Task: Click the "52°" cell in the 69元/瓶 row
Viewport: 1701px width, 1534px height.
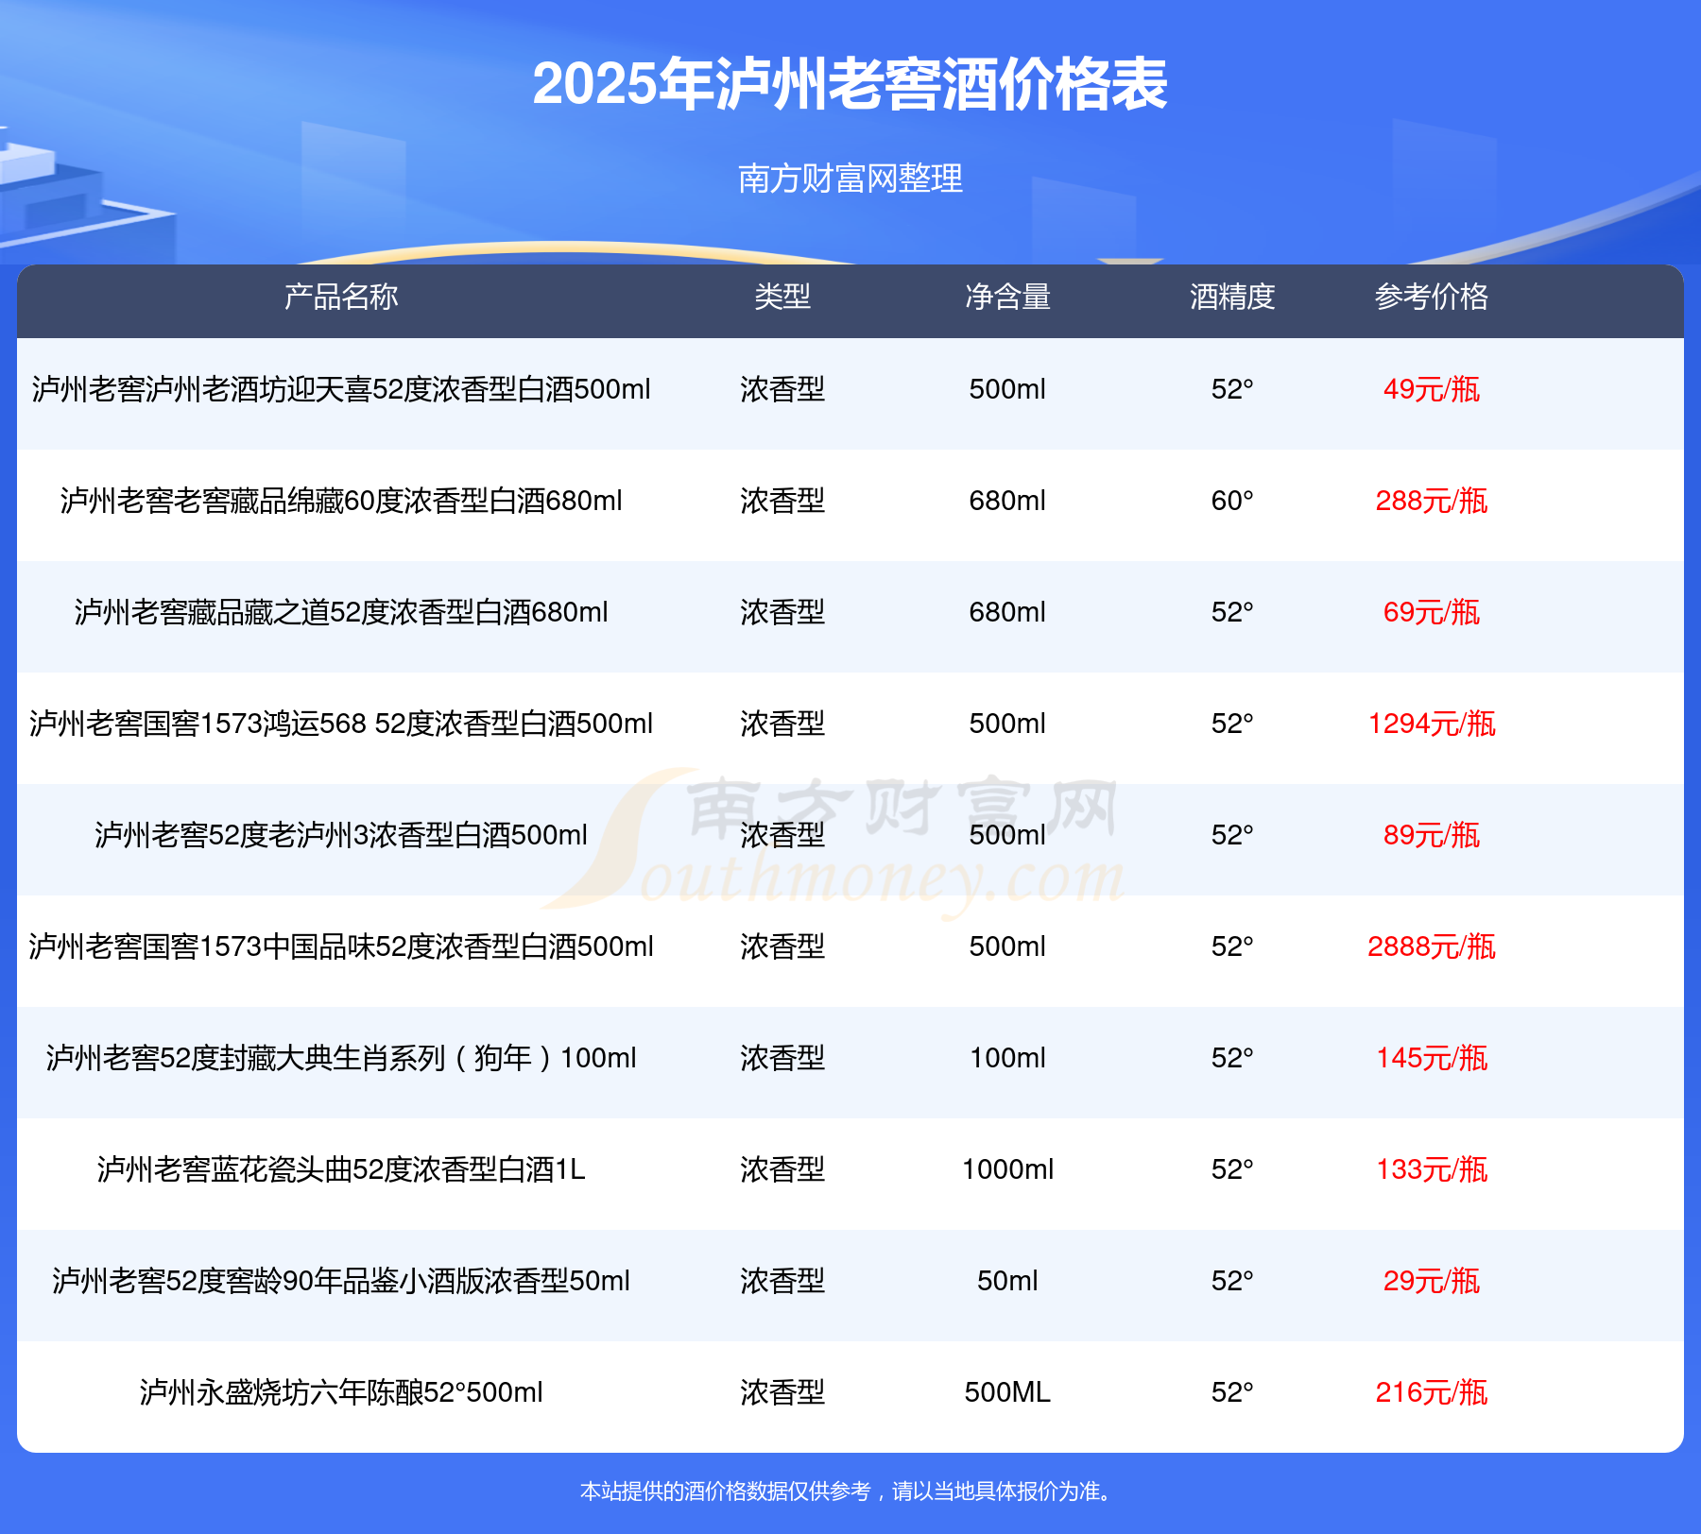Action: 1232,612
